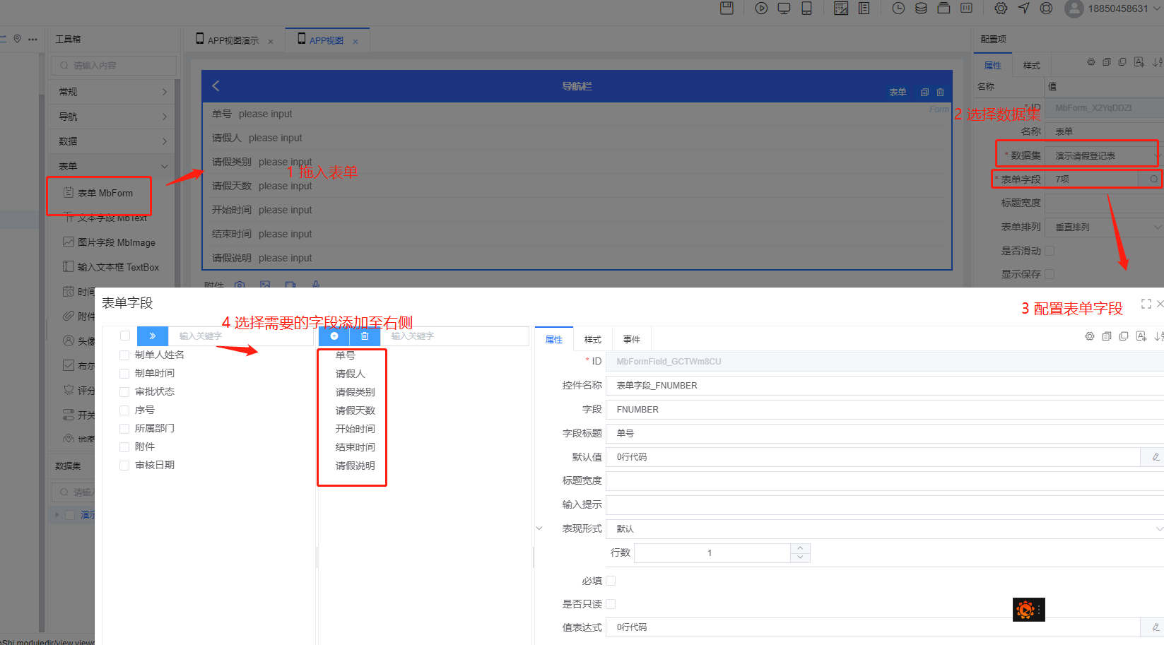Screen dimensions: 1164x645
Task: Expand the 常规 toolbox category
Action: pos(113,92)
